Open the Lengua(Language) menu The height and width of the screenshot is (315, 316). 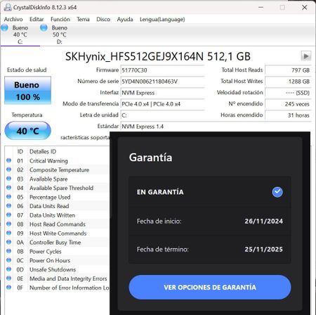coord(162,19)
